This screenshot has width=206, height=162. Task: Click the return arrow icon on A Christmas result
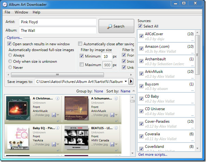pyautogui.click(x=58, y=121)
